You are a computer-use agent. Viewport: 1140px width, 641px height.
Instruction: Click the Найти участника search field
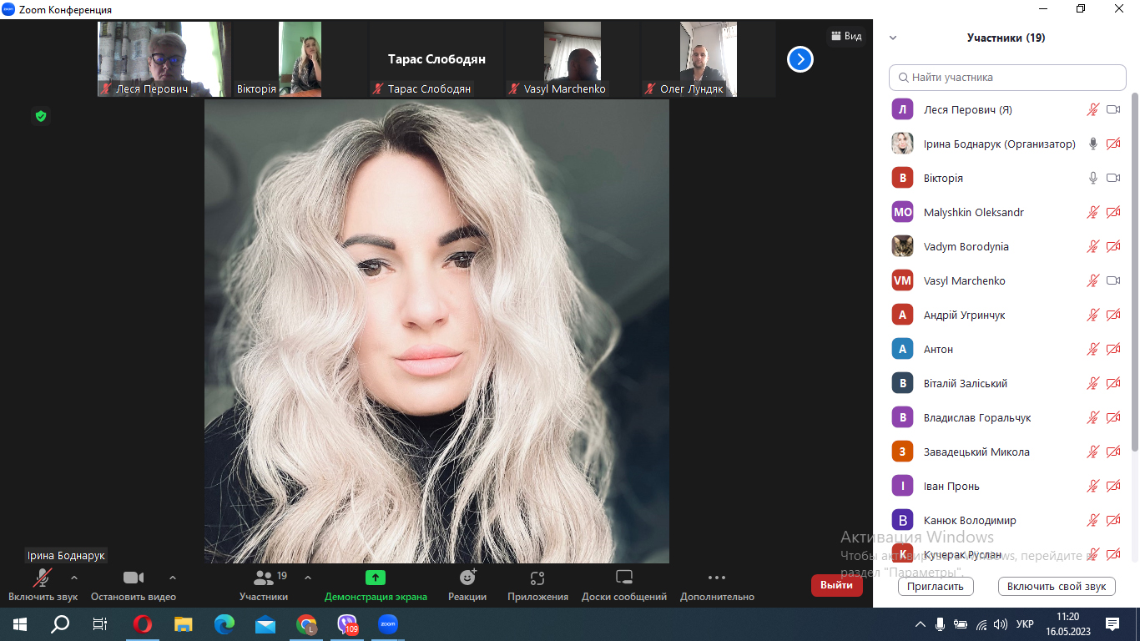tap(1007, 77)
